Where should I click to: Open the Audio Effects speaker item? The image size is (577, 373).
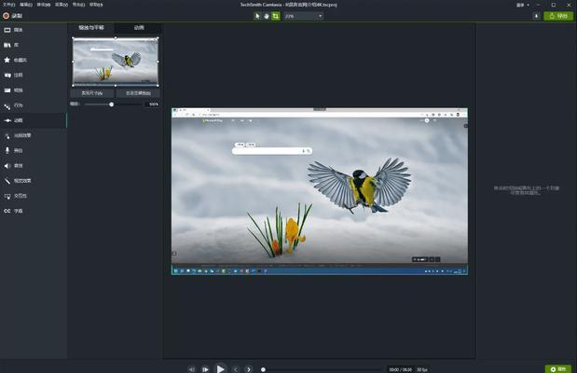[34, 166]
